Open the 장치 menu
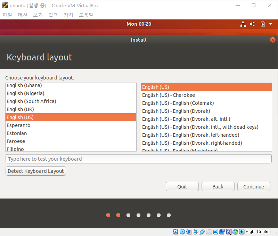 coord(68,15)
